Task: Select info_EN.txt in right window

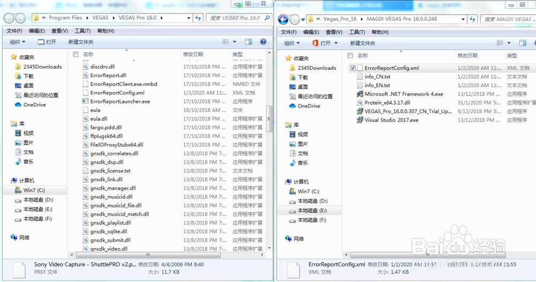Action: 377,85
